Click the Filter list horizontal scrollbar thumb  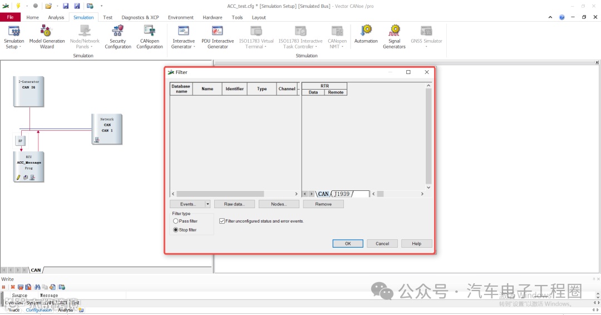click(x=220, y=194)
